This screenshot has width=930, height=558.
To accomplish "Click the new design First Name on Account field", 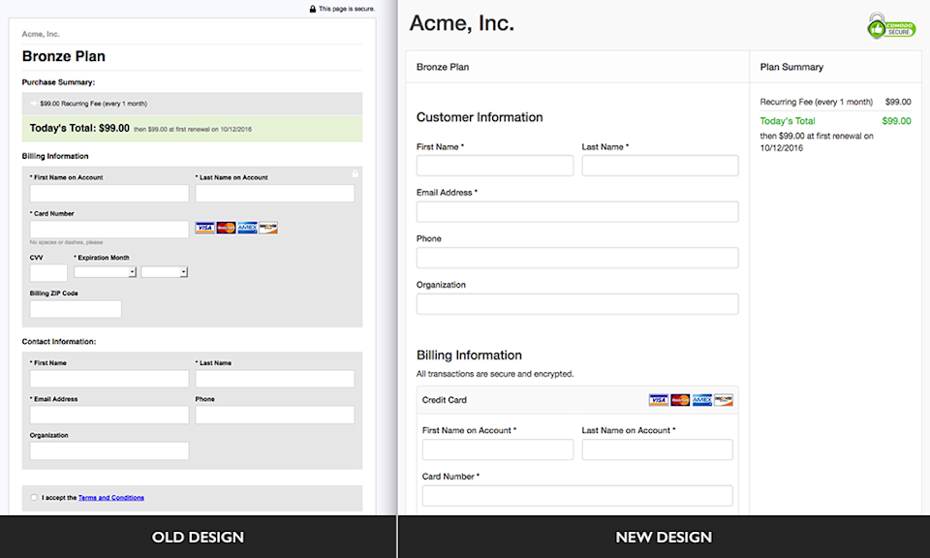I will pyautogui.click(x=498, y=449).
